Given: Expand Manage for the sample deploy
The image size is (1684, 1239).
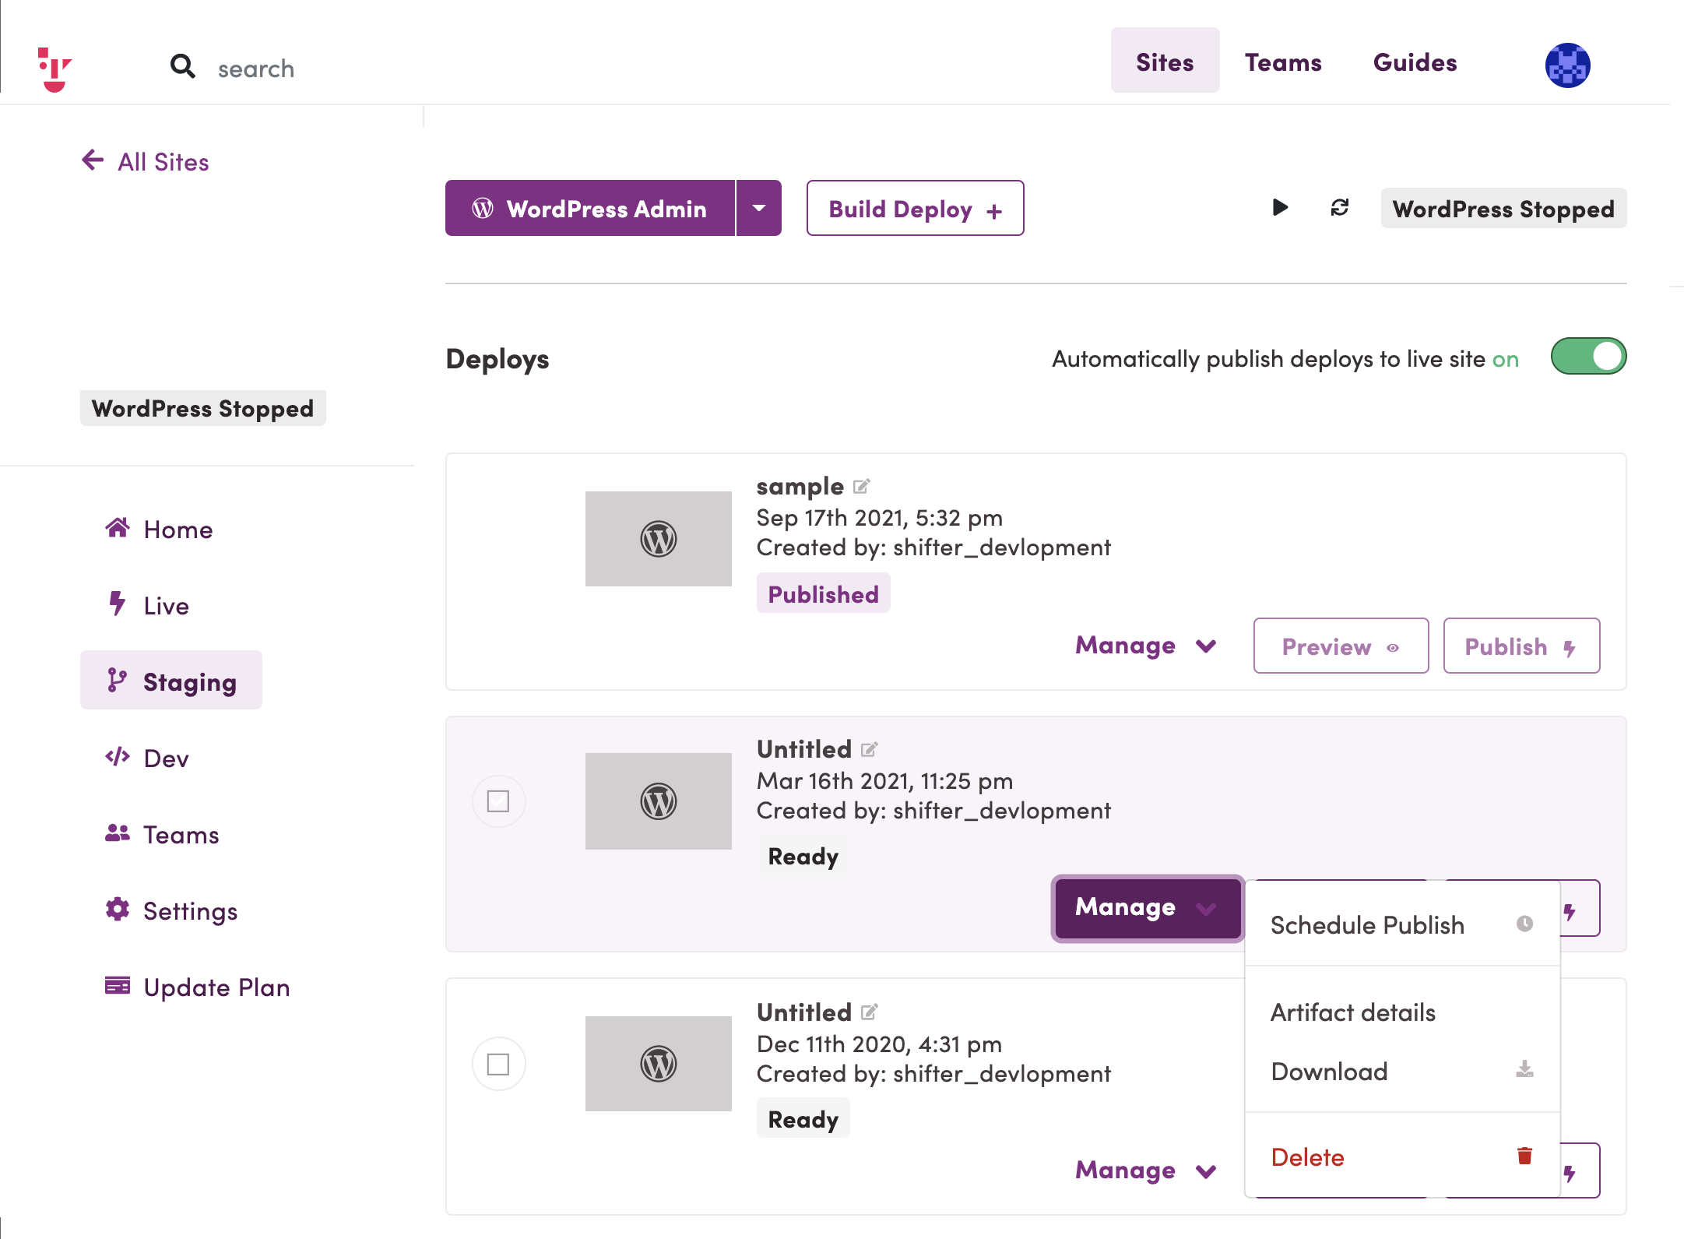Looking at the screenshot, I should click(1145, 646).
